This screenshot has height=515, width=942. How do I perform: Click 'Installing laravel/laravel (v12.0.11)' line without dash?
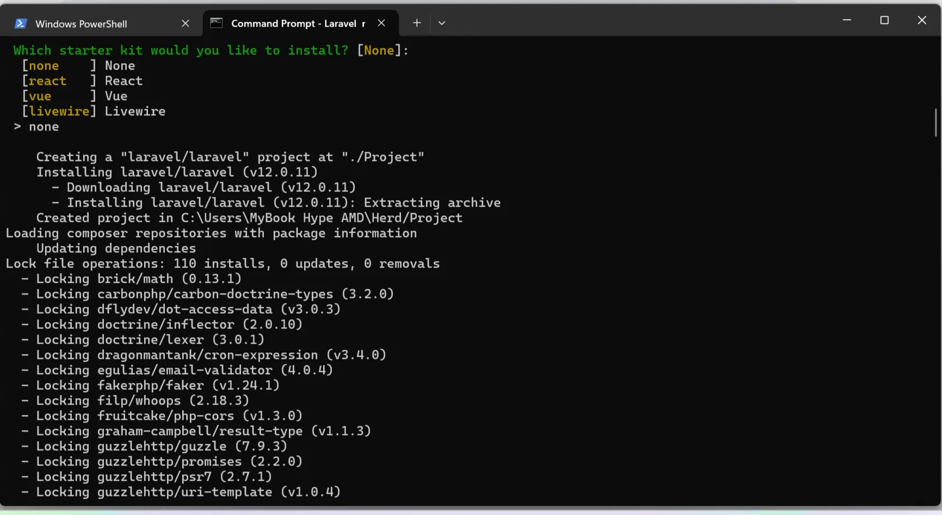coord(177,172)
